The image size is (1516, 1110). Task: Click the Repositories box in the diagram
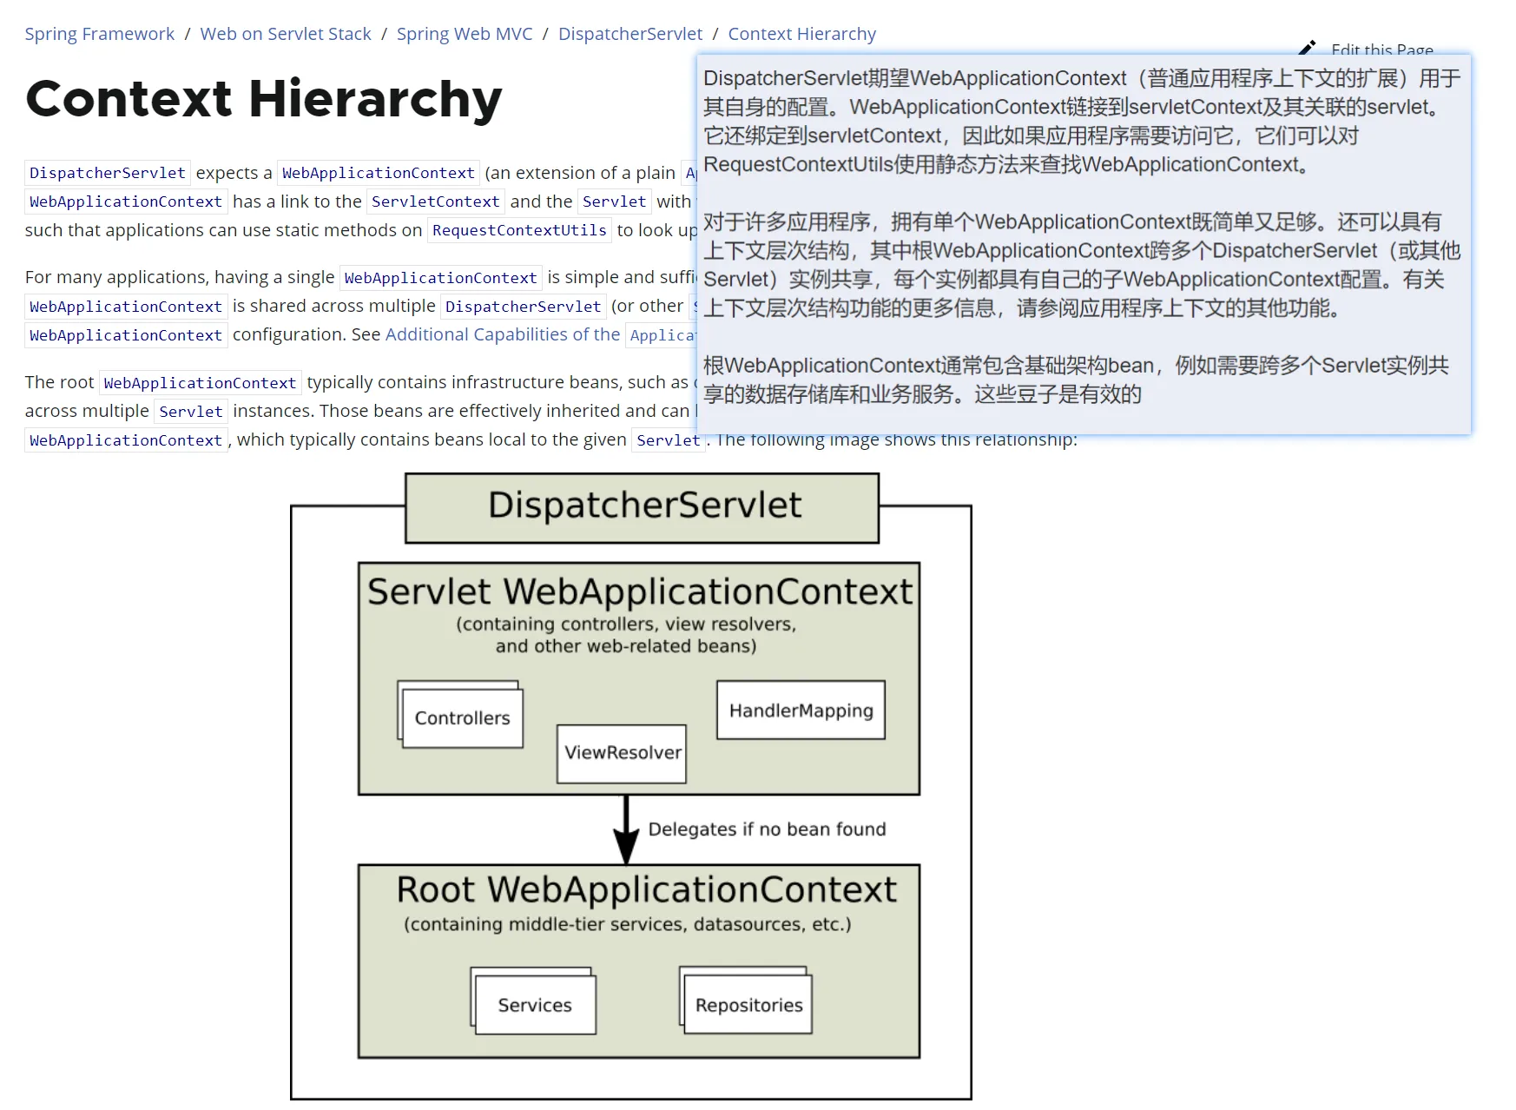pyautogui.click(x=748, y=1005)
